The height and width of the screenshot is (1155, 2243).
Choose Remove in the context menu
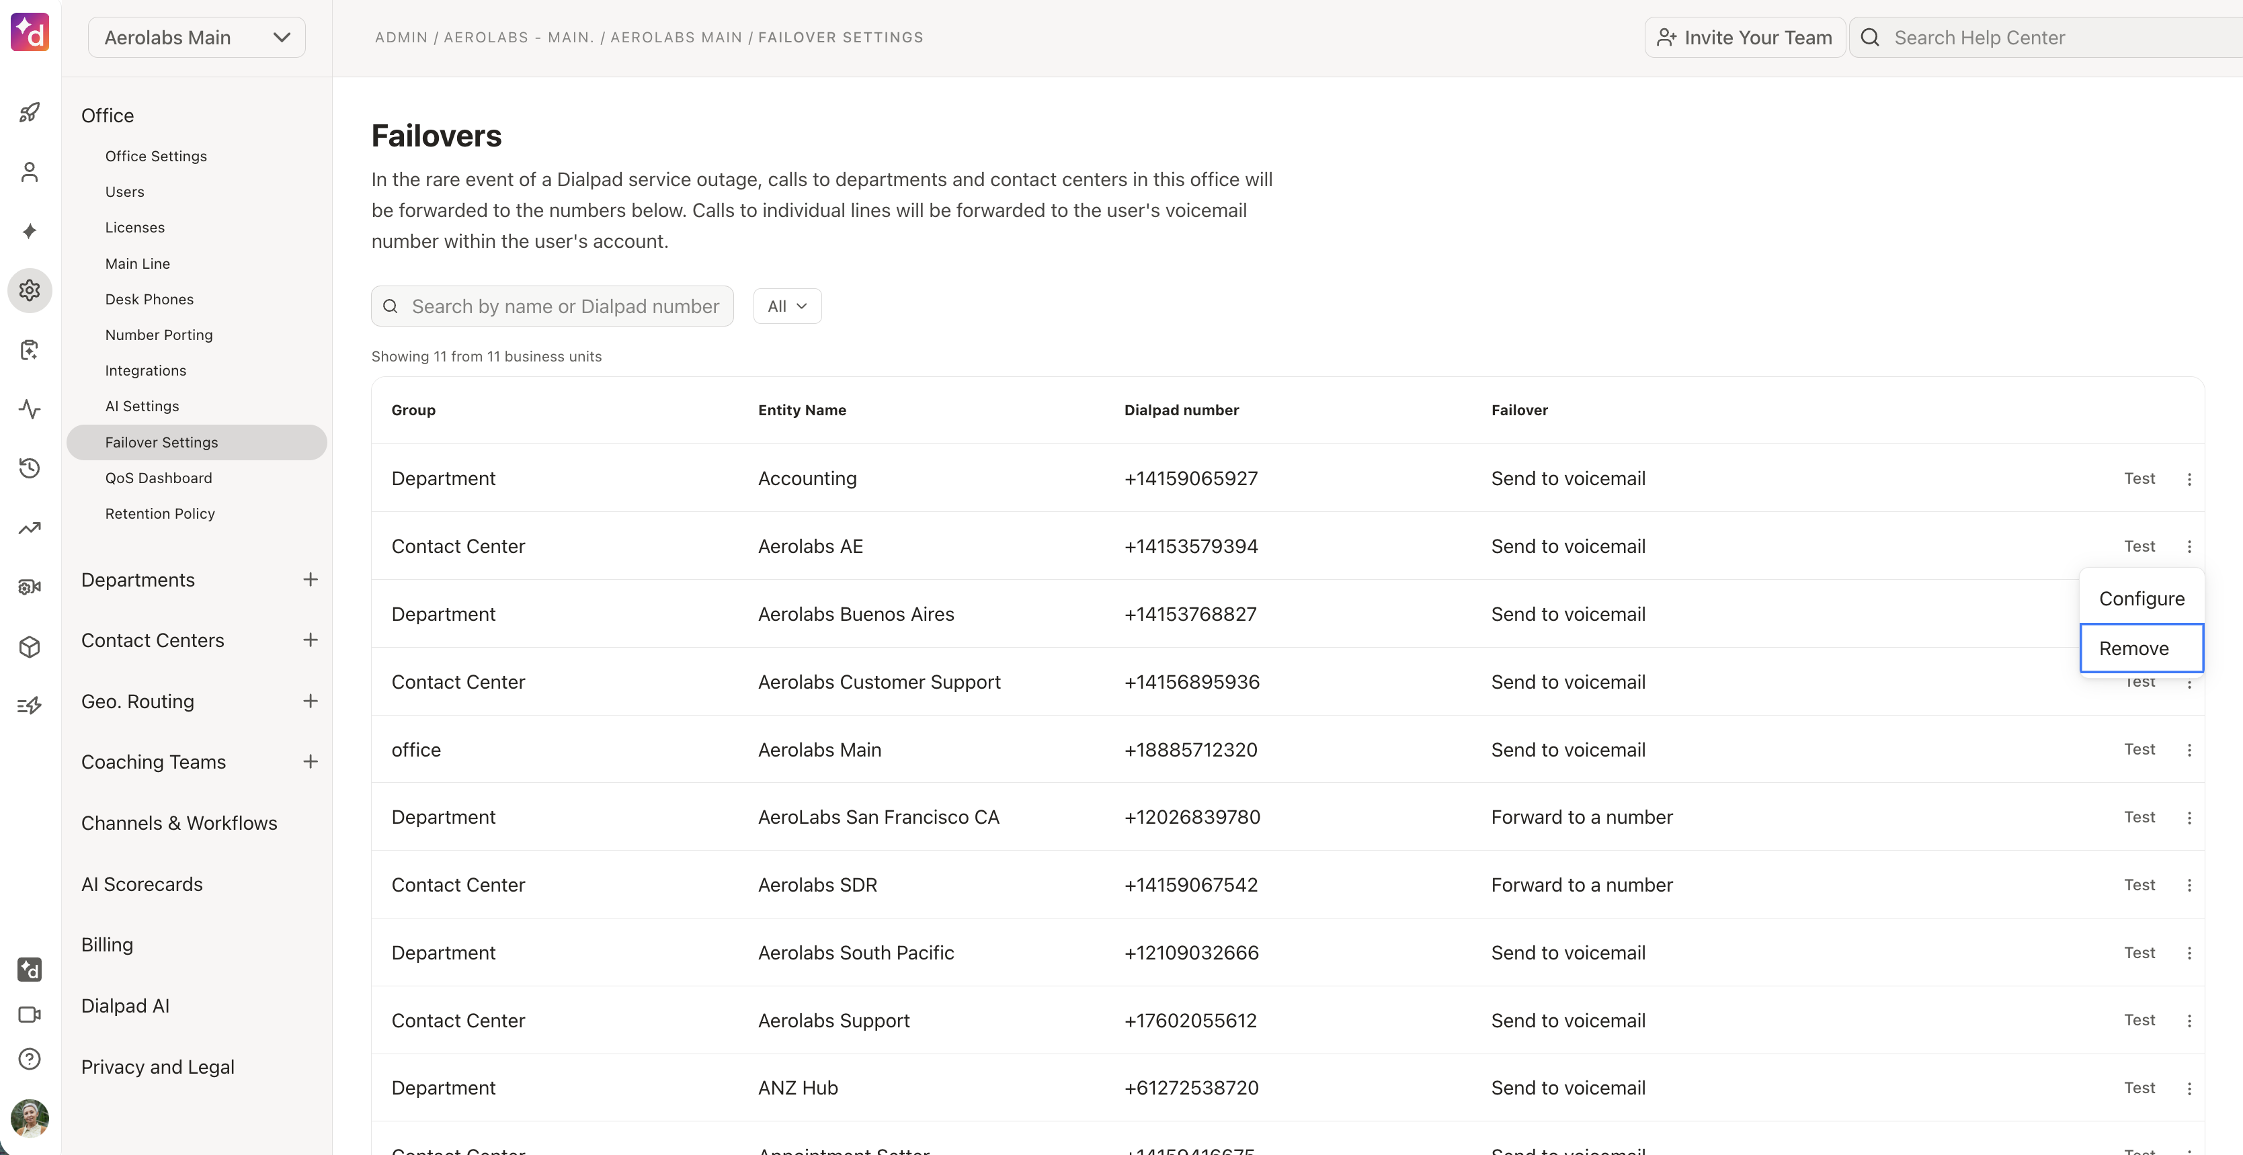coord(2141,648)
